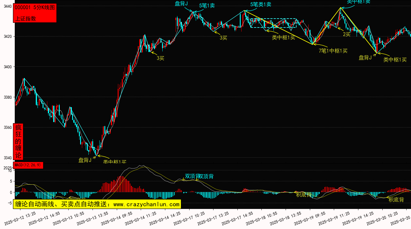
Task: Select the 上证指数 index name label
Action: pyautogui.click(x=25, y=18)
